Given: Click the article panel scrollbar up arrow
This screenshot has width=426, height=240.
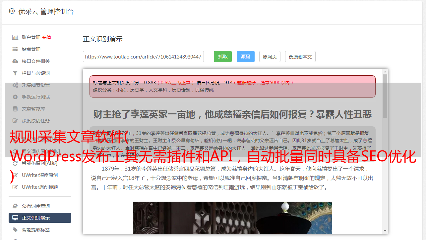Looking at the screenshot, I should point(385,71).
